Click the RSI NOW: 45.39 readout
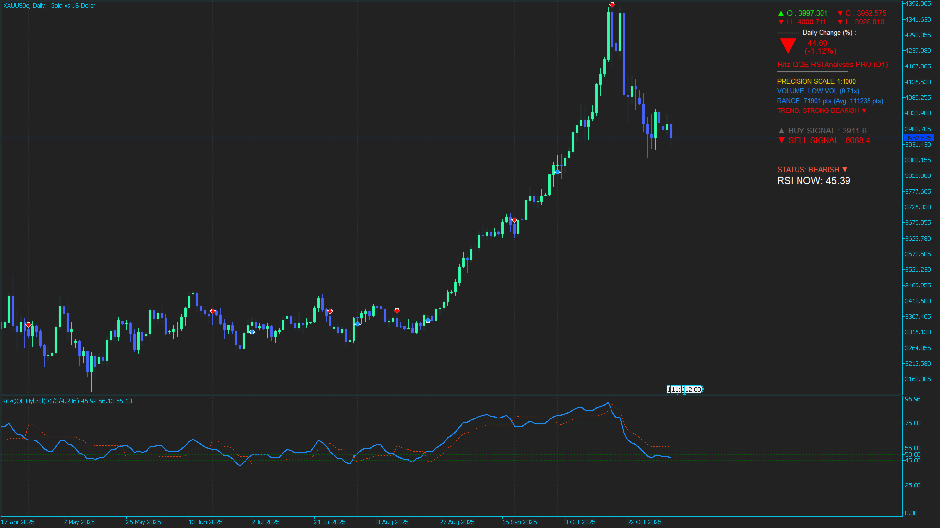The height and width of the screenshot is (528, 940). (814, 181)
